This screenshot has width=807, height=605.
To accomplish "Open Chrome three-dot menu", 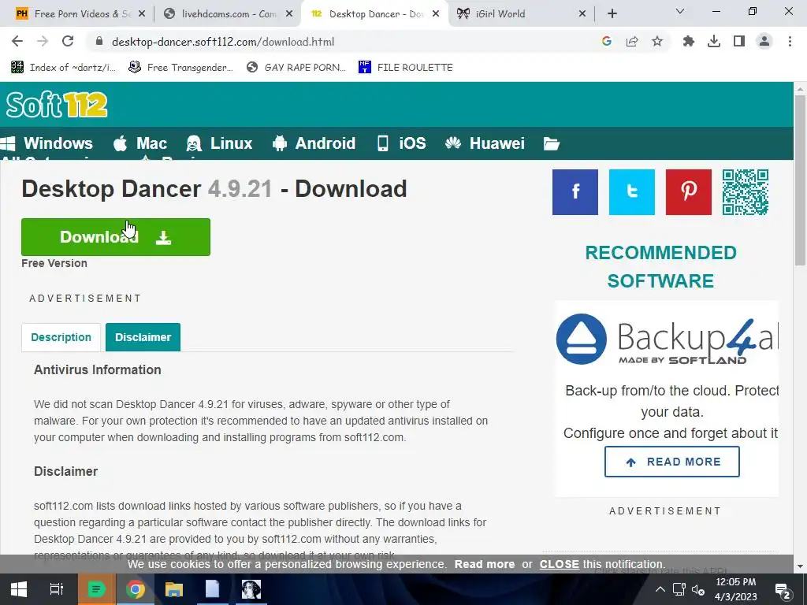I will (790, 41).
